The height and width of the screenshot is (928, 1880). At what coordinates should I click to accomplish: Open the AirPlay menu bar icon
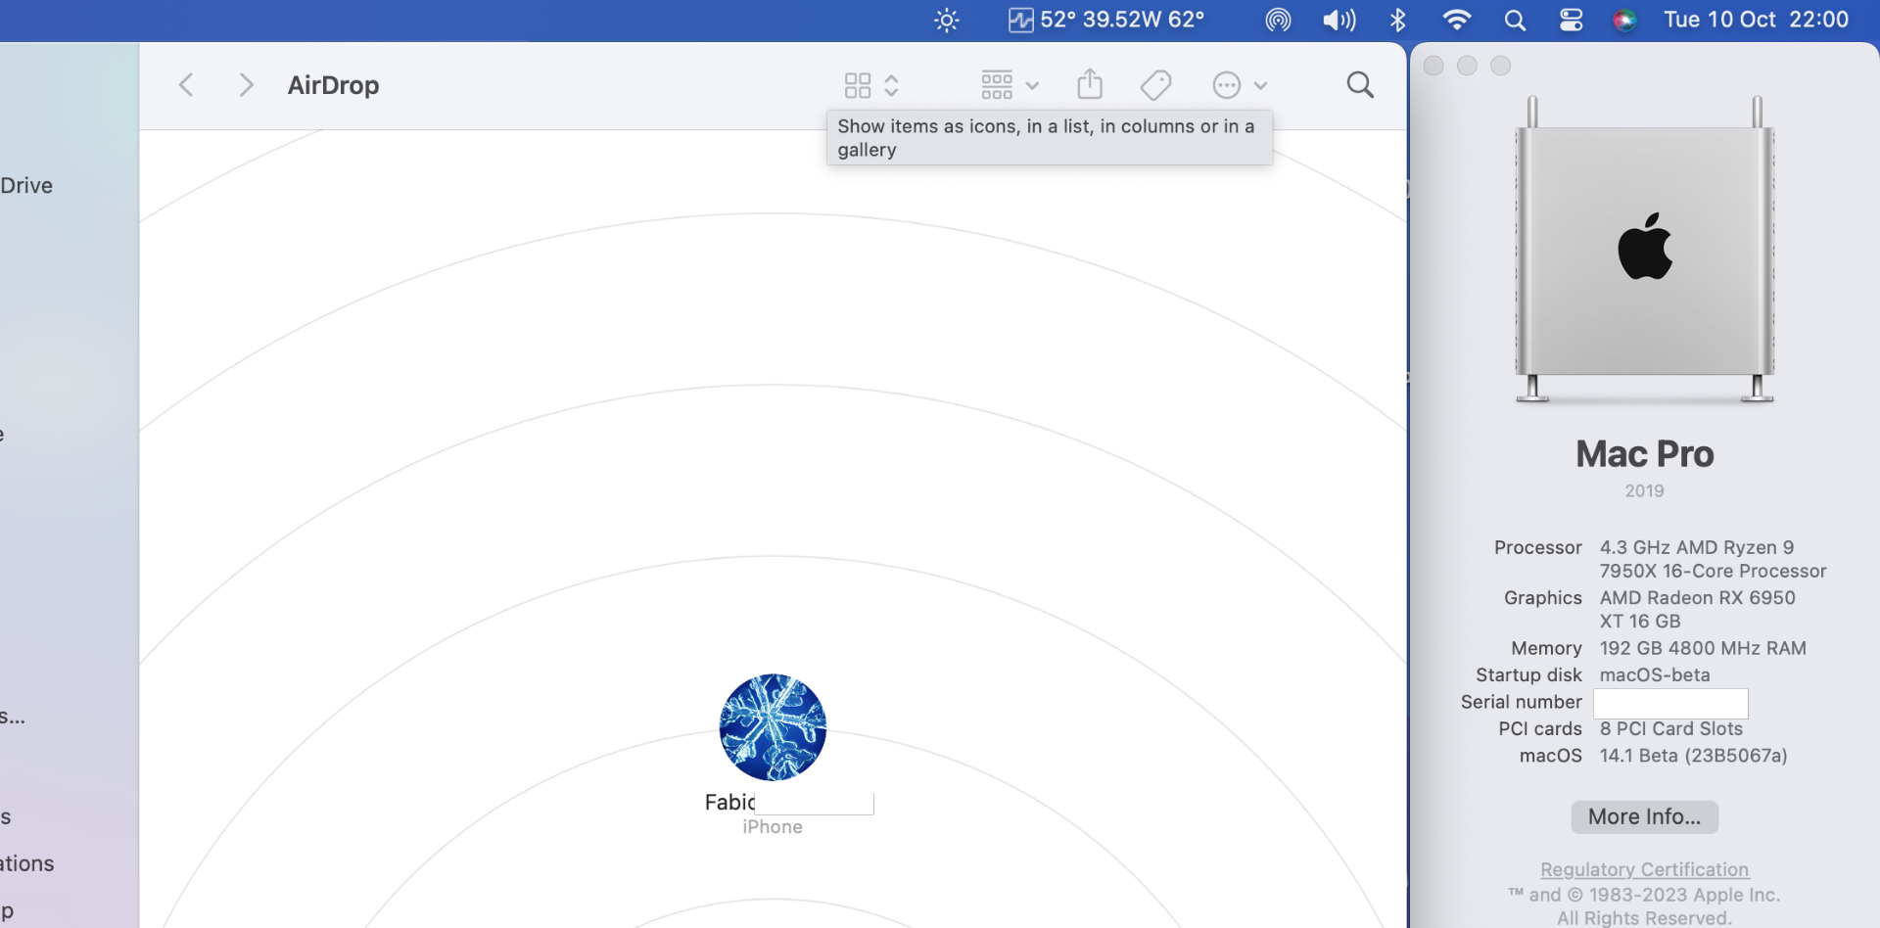pyautogui.click(x=1278, y=20)
